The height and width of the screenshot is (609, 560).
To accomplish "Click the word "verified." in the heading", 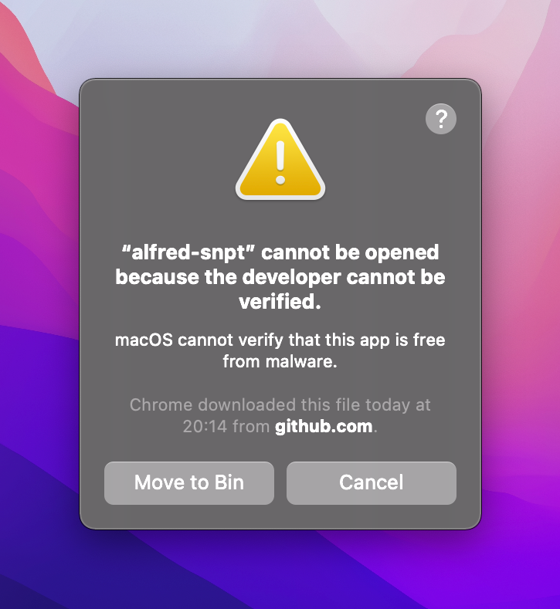I will pyautogui.click(x=280, y=301).
